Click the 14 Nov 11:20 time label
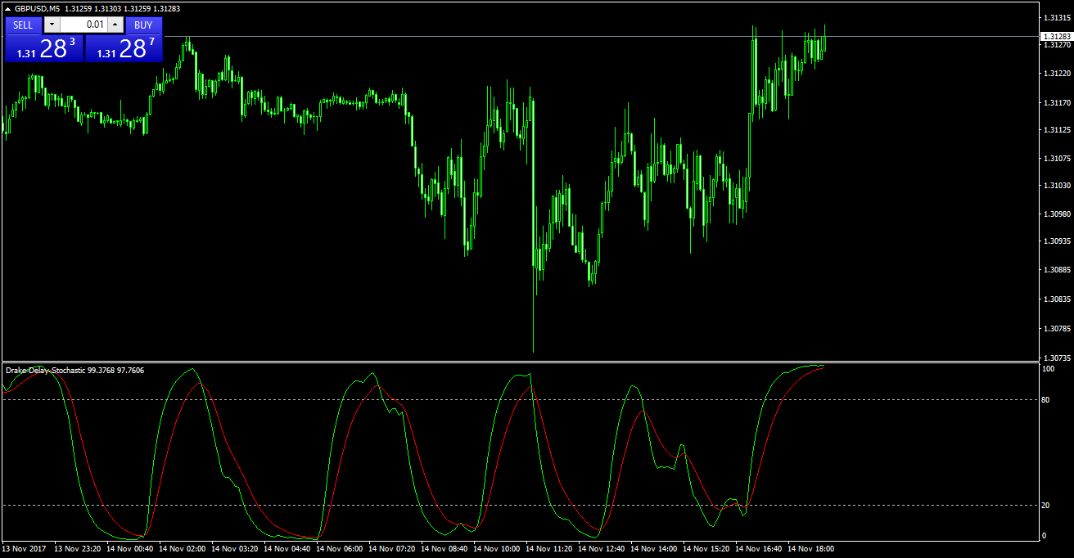The width and height of the screenshot is (1074, 558). (x=549, y=549)
